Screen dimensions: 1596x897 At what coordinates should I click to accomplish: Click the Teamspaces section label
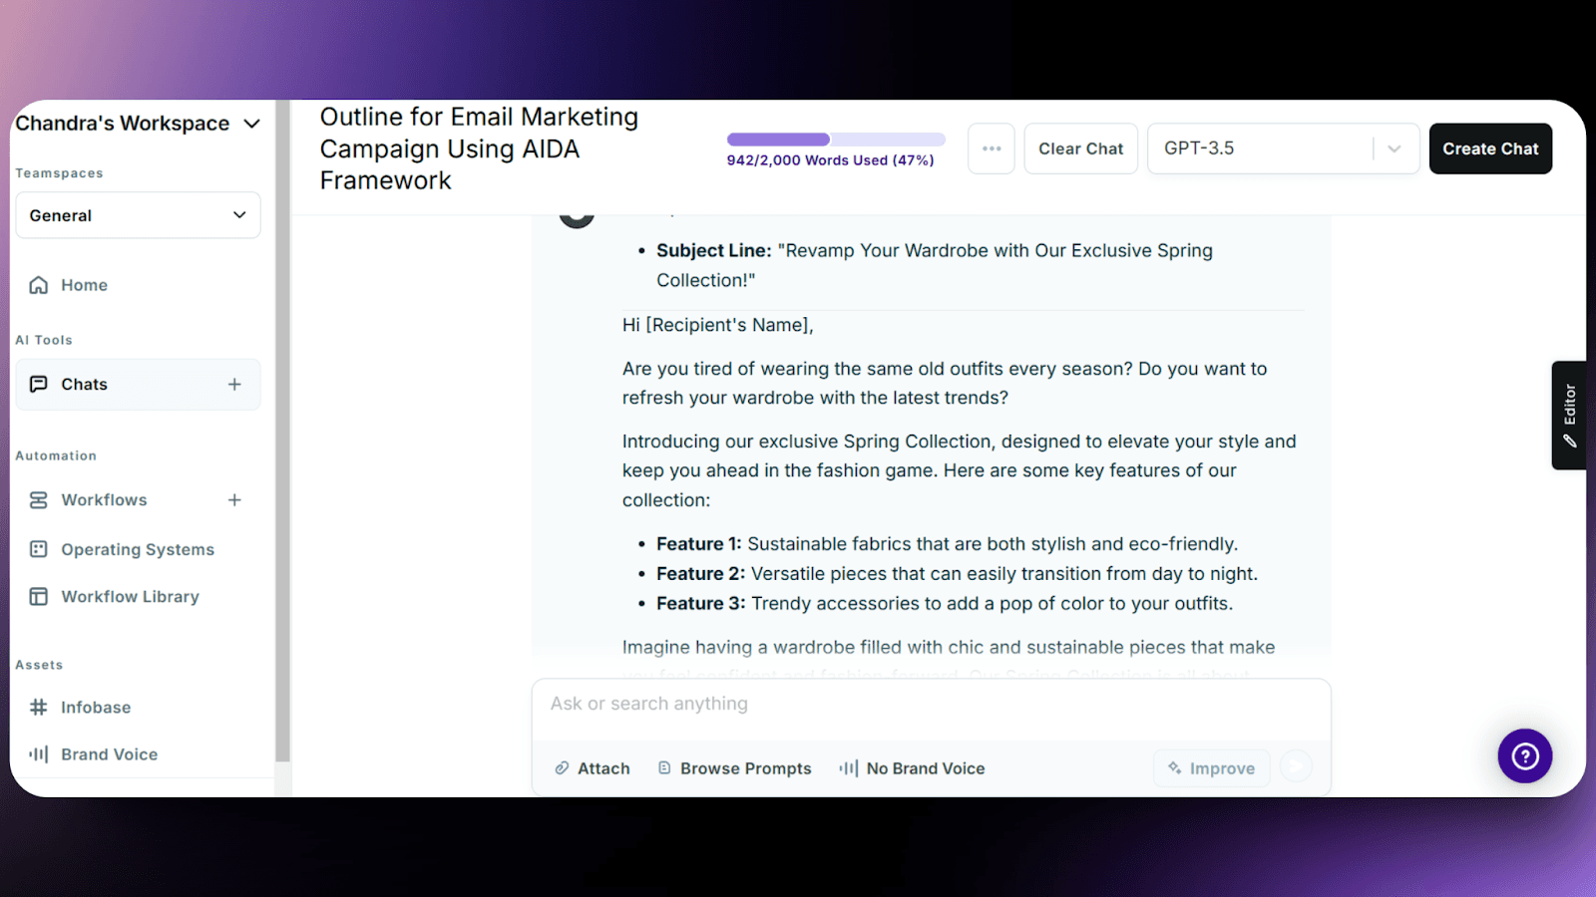pyautogui.click(x=59, y=173)
